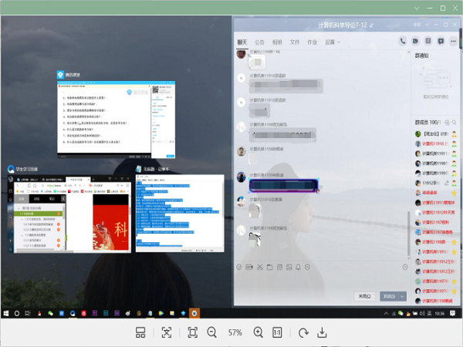The height and width of the screenshot is (347, 463).
Task: Open the emoji picker in chat toolbar
Action: point(239,268)
